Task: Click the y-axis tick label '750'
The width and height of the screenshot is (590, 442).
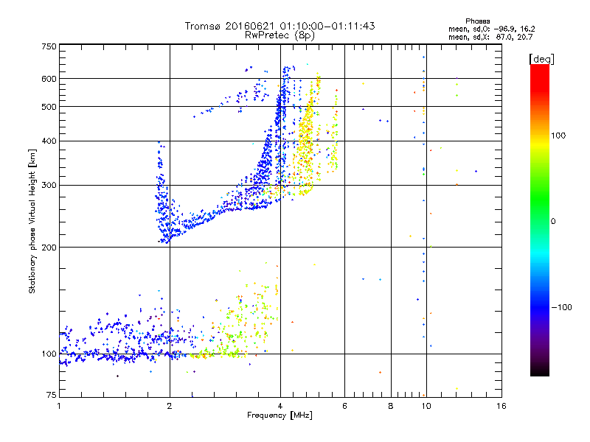Action: pyautogui.click(x=49, y=46)
